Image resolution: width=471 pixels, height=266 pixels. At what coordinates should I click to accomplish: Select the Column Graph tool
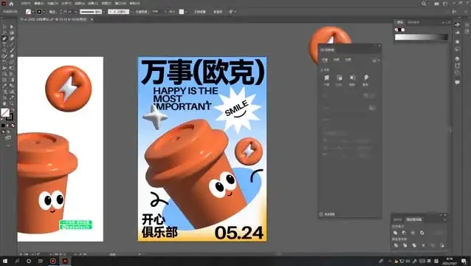12,92
